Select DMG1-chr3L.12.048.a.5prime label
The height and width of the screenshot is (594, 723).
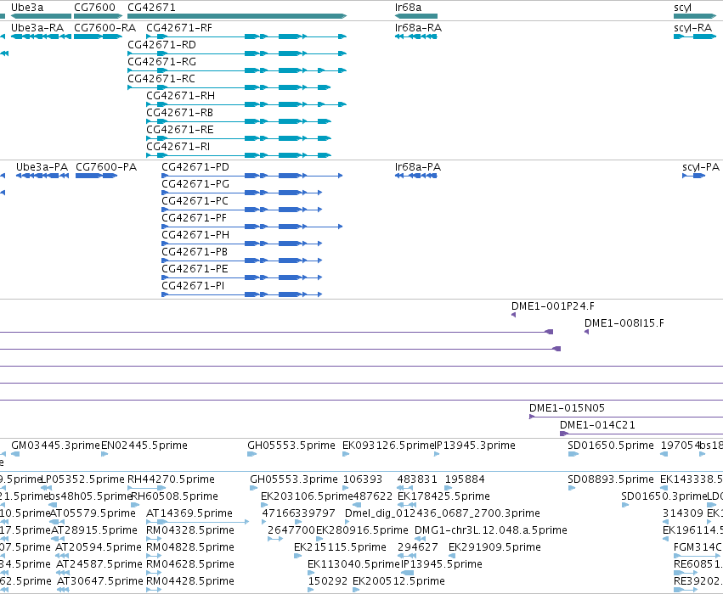coord(491,530)
